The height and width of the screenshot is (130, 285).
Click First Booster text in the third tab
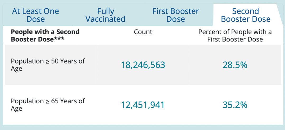coord(175,11)
